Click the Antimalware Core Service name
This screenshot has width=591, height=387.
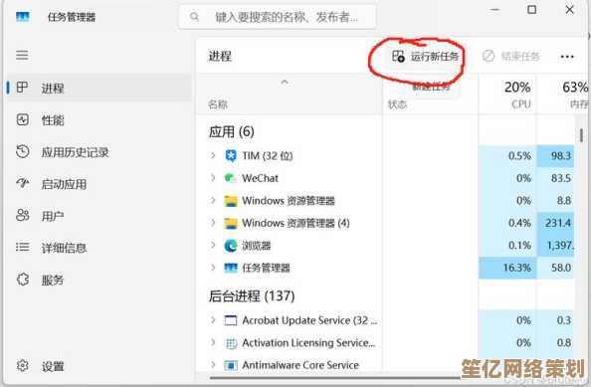click(300, 365)
